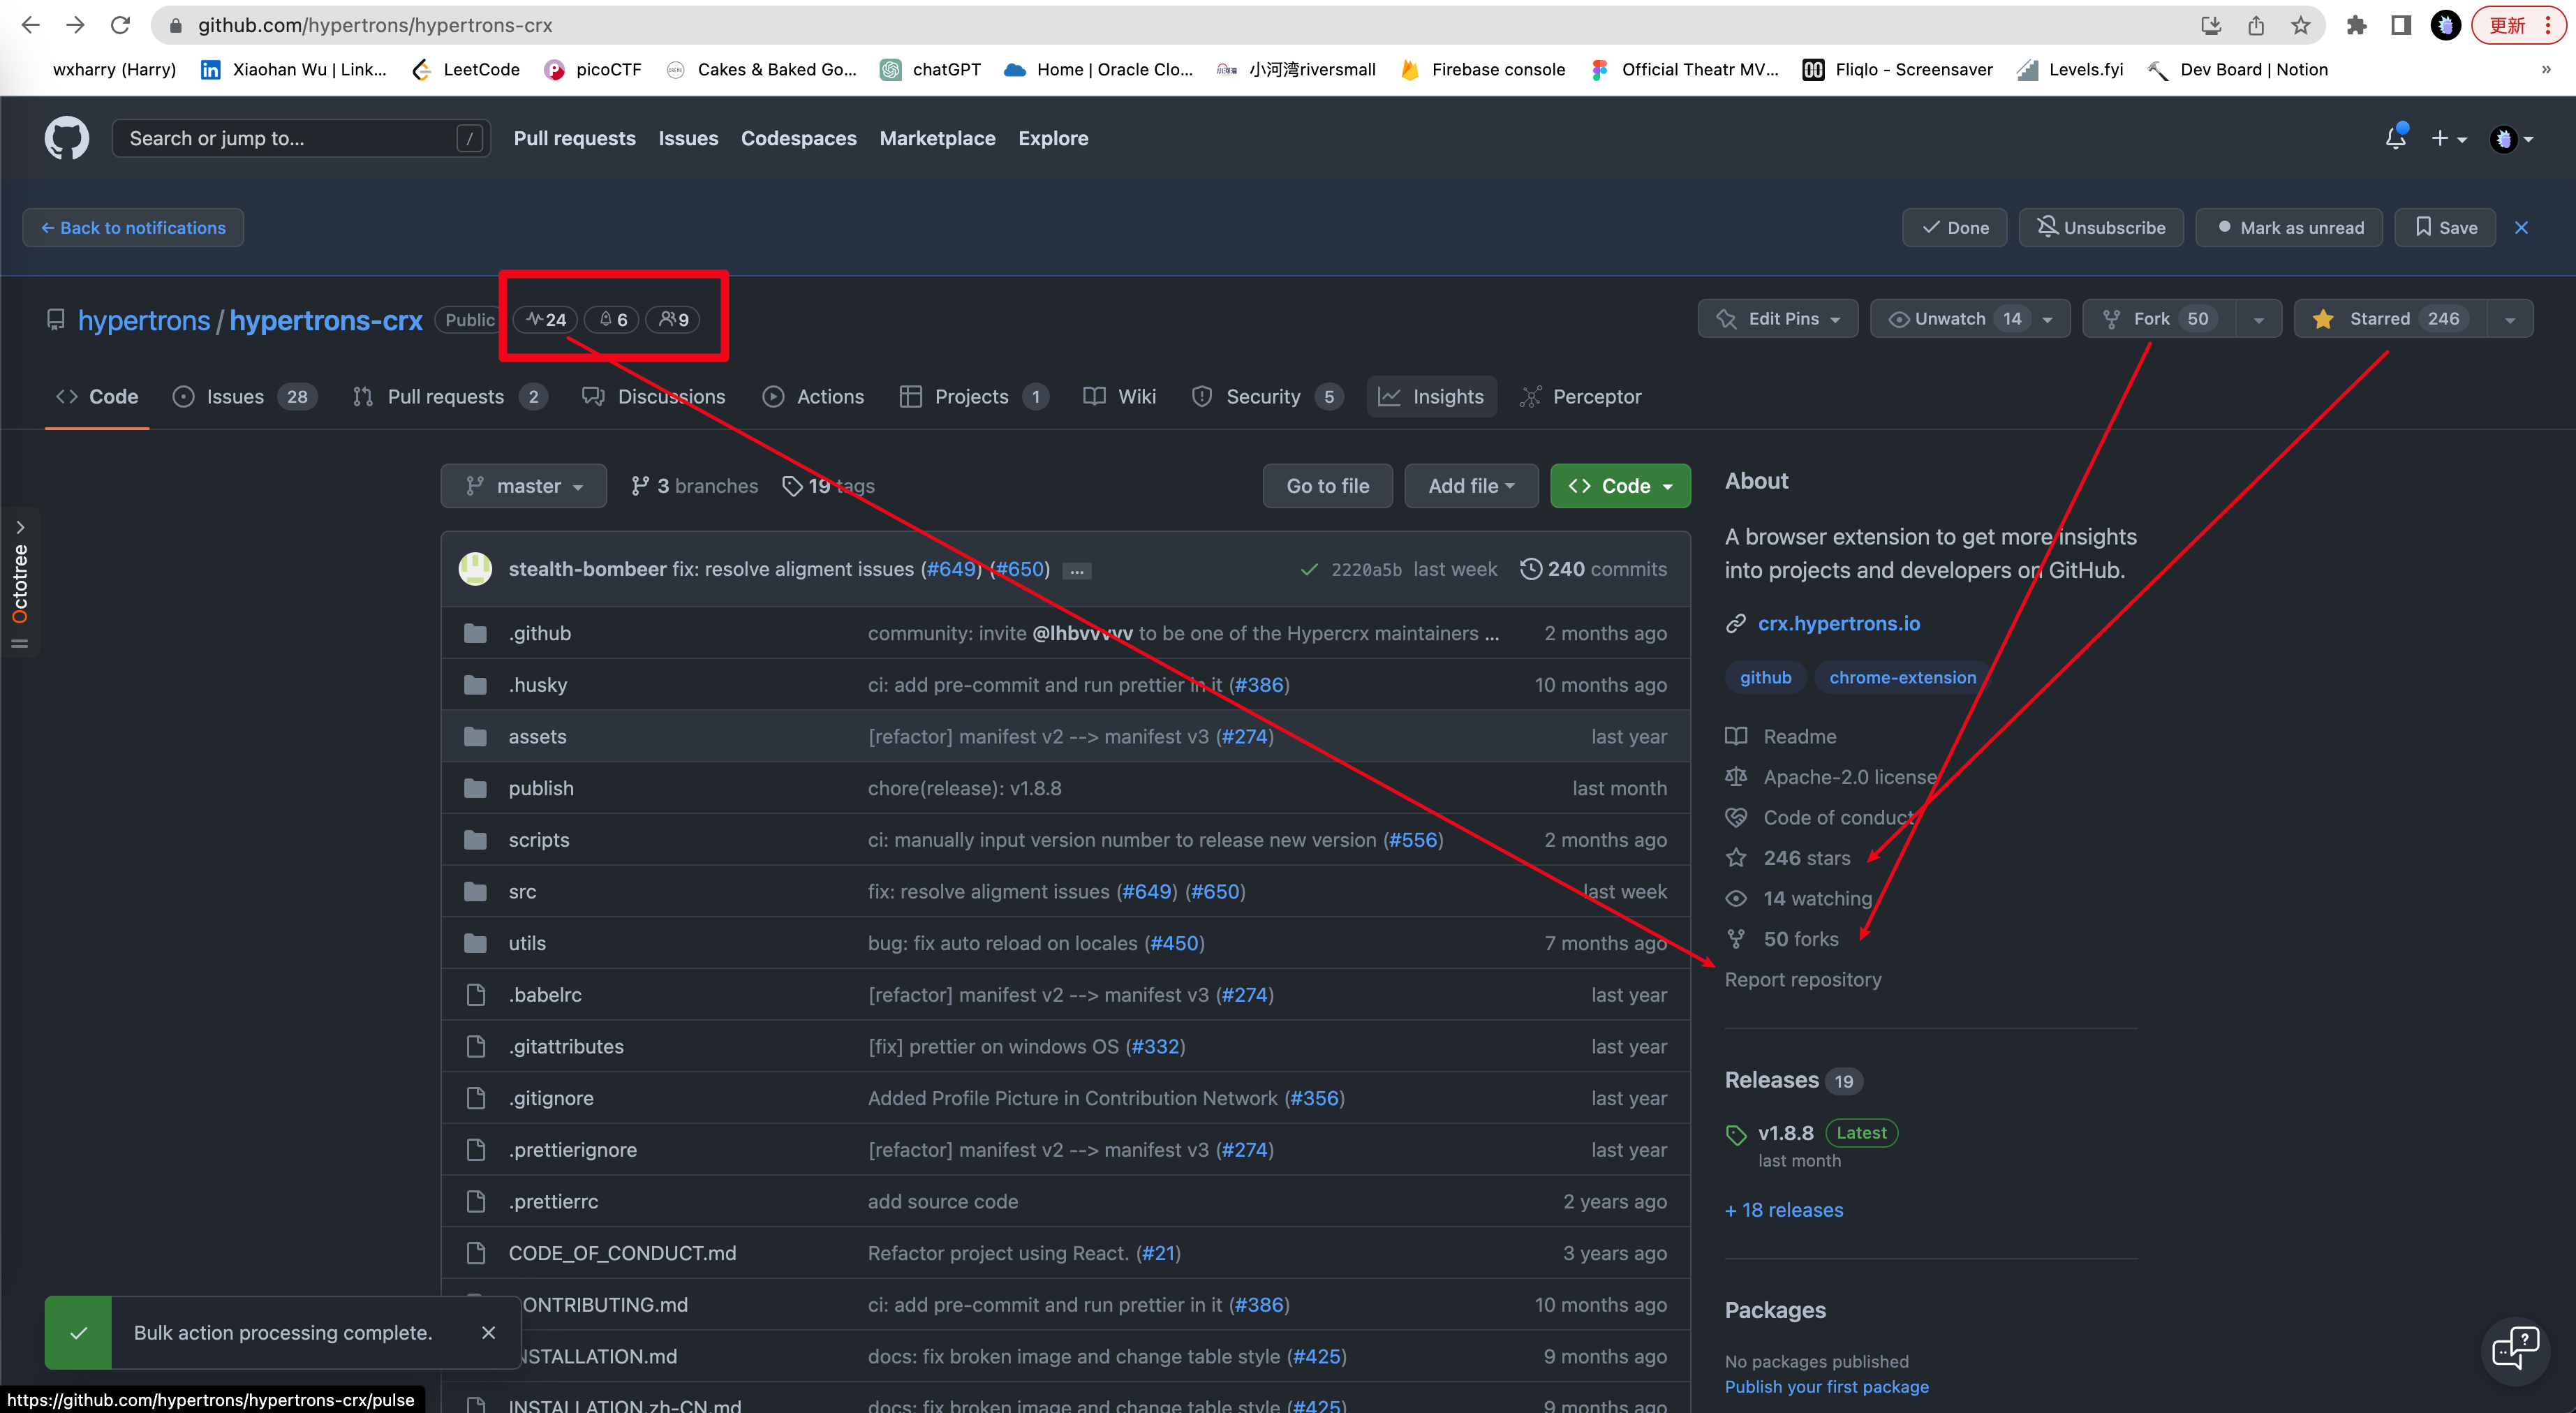Expand the Add file dropdown
Viewport: 2576px width, 1413px height.
(1470, 485)
